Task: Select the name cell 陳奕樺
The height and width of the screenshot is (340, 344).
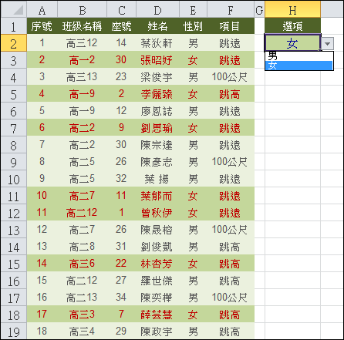Action: pyautogui.click(x=157, y=298)
